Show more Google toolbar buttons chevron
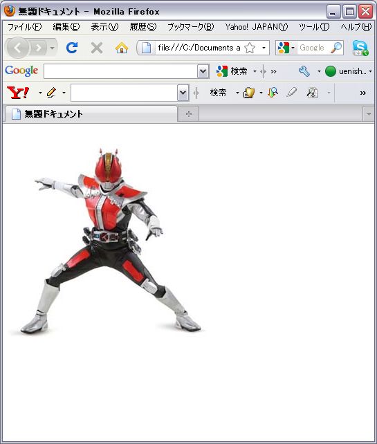Screen dimensions: 377x444 pos(273,71)
